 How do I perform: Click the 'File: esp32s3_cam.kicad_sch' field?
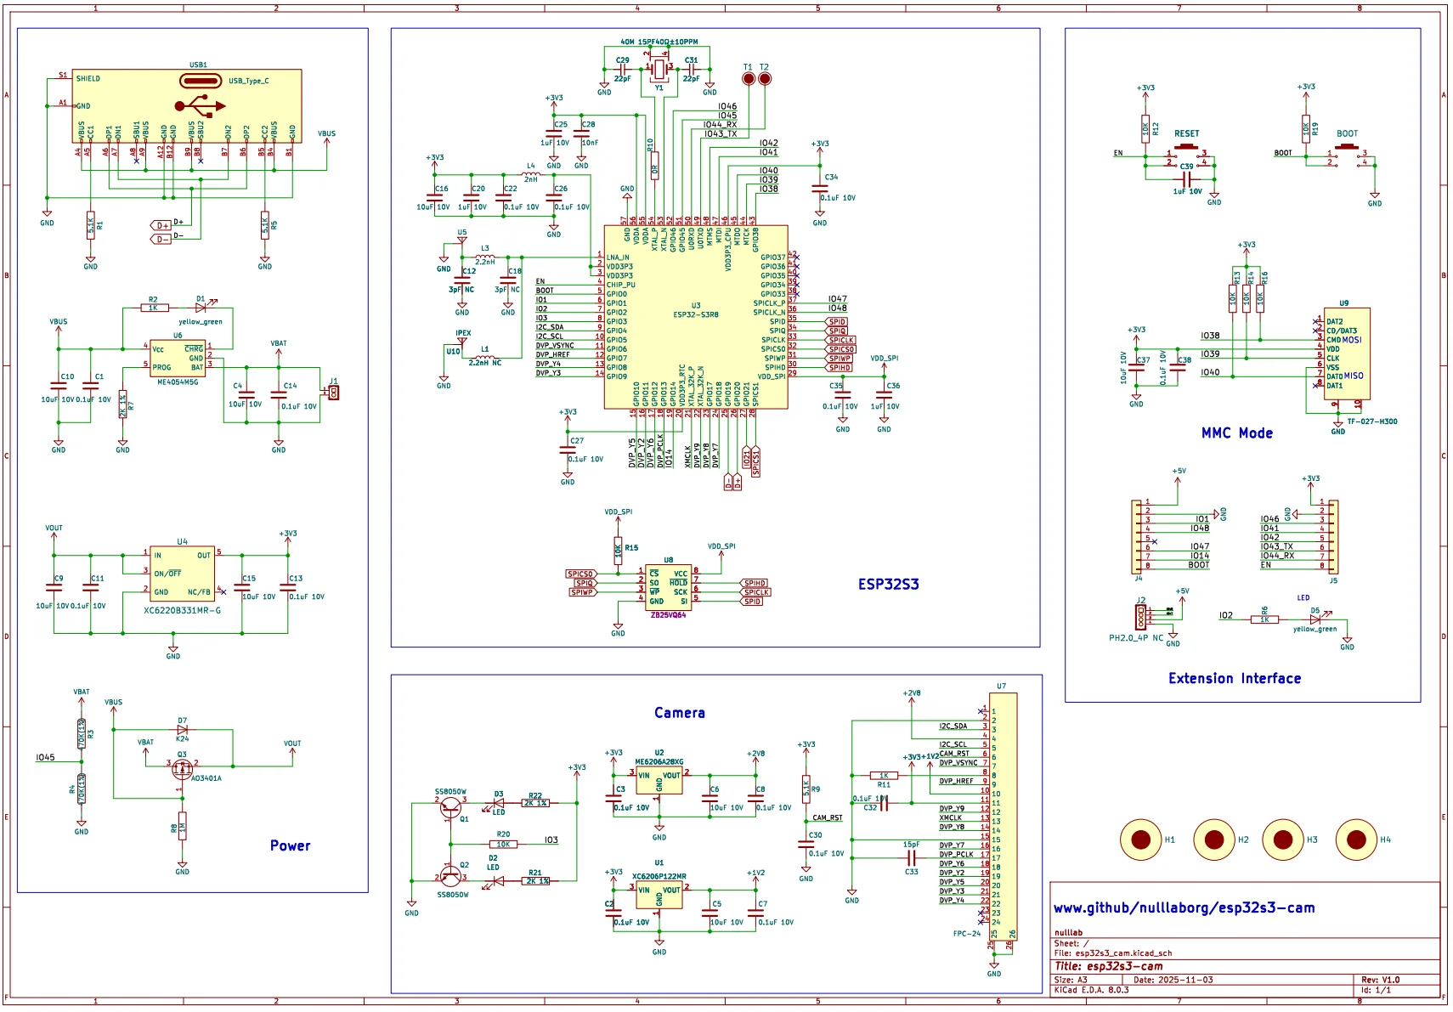click(x=1113, y=953)
